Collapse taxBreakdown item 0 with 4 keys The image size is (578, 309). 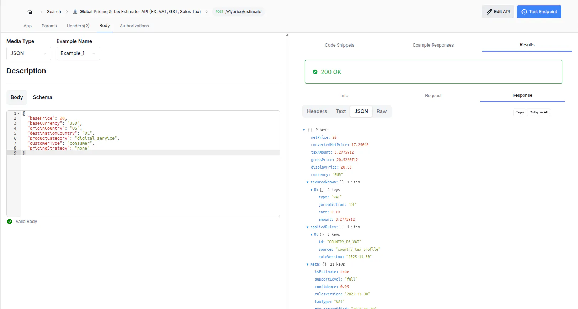pos(311,190)
